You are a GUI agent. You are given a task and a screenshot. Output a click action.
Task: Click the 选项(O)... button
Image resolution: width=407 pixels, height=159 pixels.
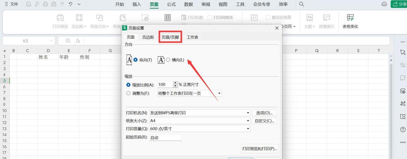coord(264,113)
